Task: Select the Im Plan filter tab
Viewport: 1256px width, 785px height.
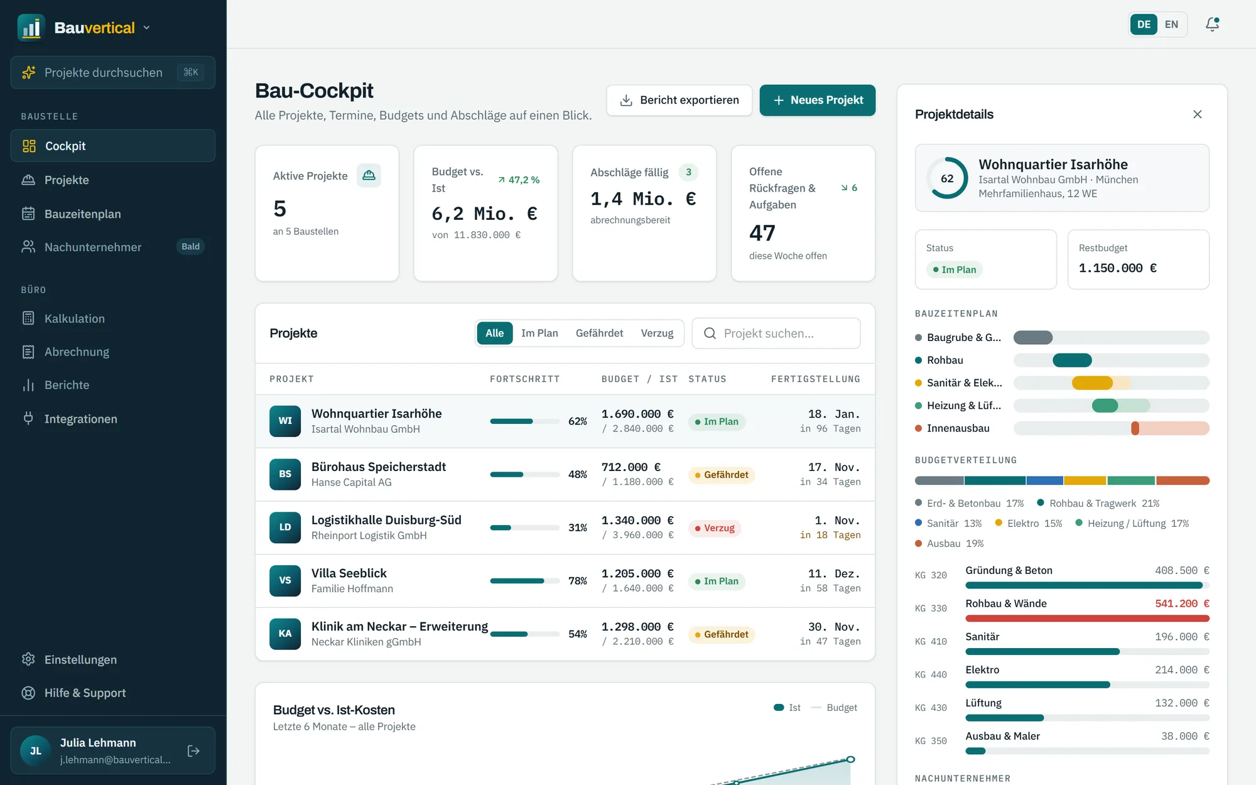Action: point(539,333)
